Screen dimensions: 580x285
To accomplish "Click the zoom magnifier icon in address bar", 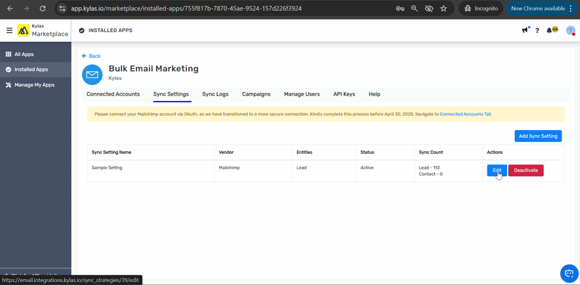I will pos(414,8).
